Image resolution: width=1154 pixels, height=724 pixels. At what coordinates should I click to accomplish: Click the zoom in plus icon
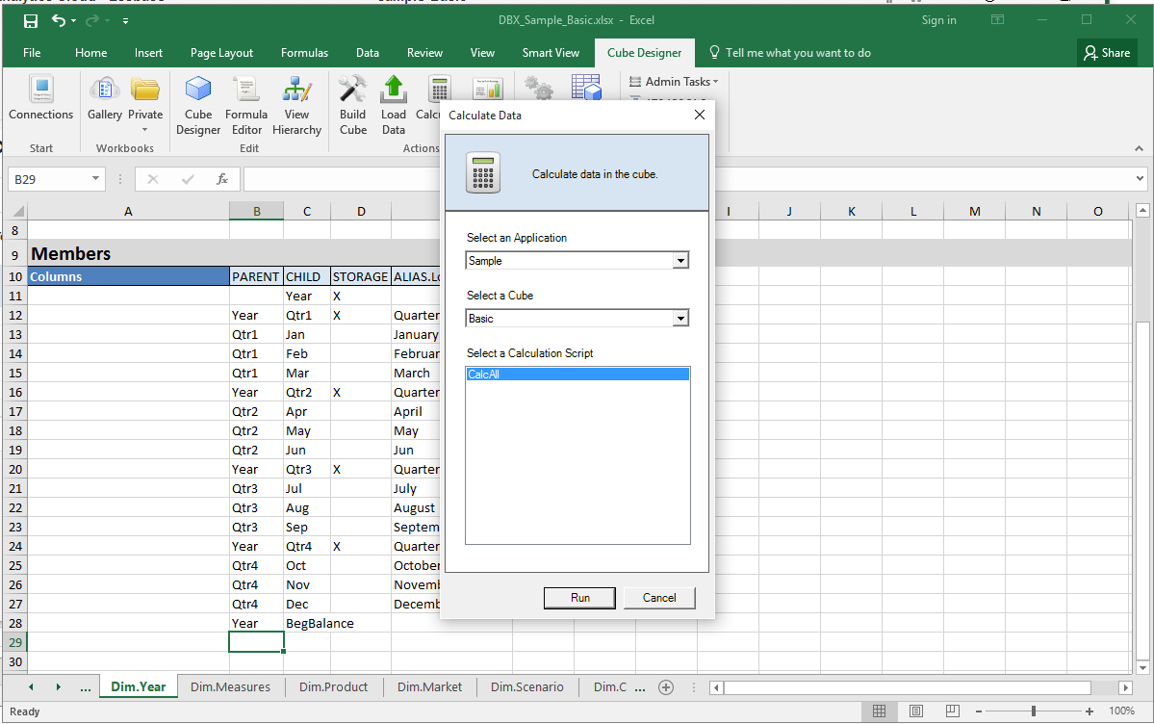click(x=1090, y=711)
